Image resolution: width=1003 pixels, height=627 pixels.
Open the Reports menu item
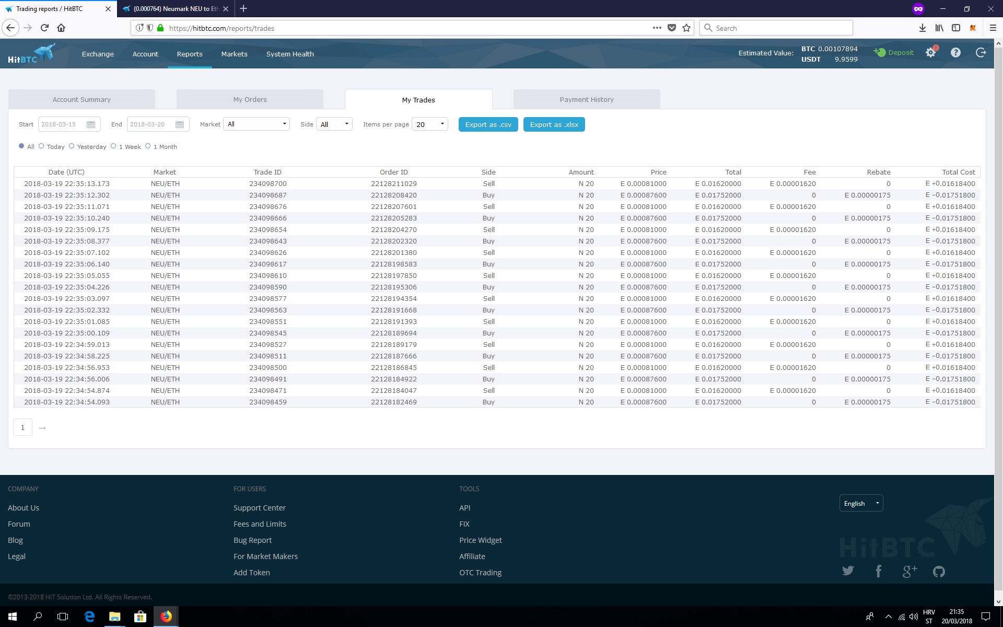[x=190, y=54]
